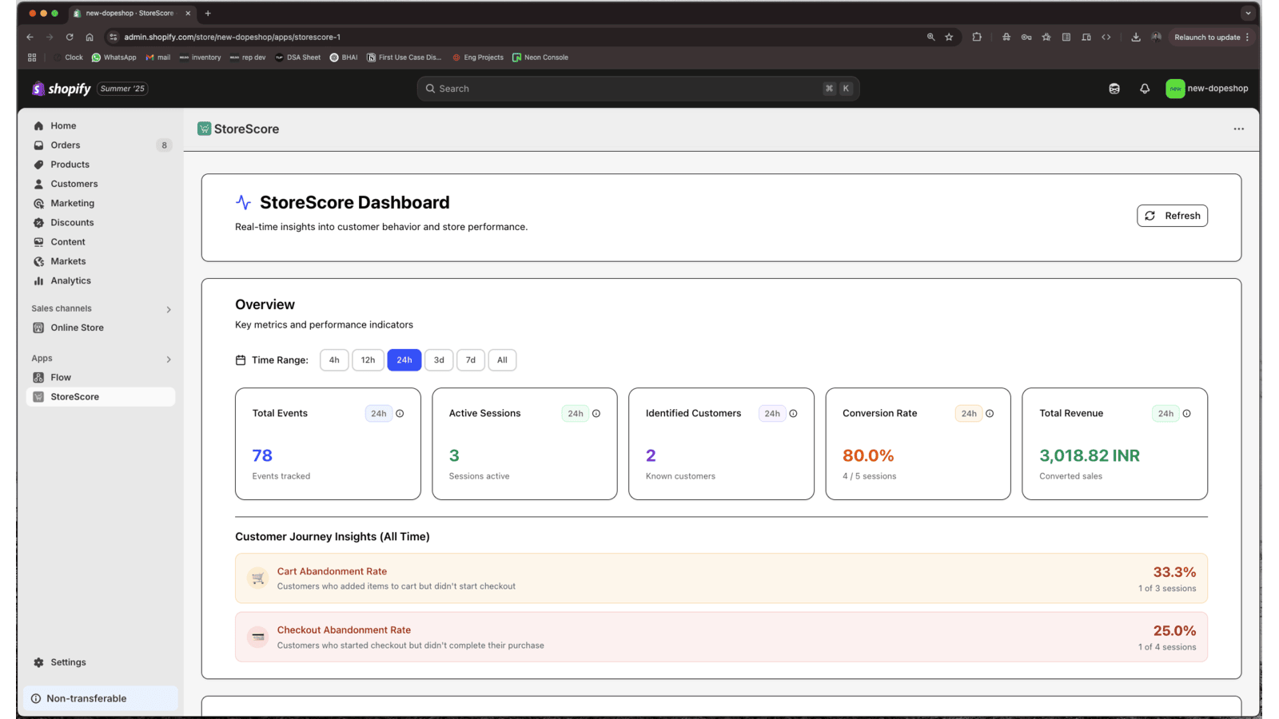The width and height of the screenshot is (1279, 719).
Task: Click the info icon on Total Revenue card
Action: click(1186, 414)
